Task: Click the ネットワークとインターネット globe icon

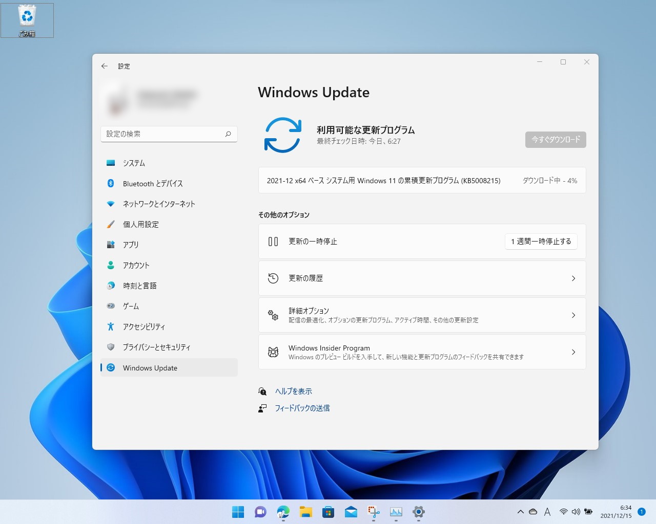Action: coord(111,204)
